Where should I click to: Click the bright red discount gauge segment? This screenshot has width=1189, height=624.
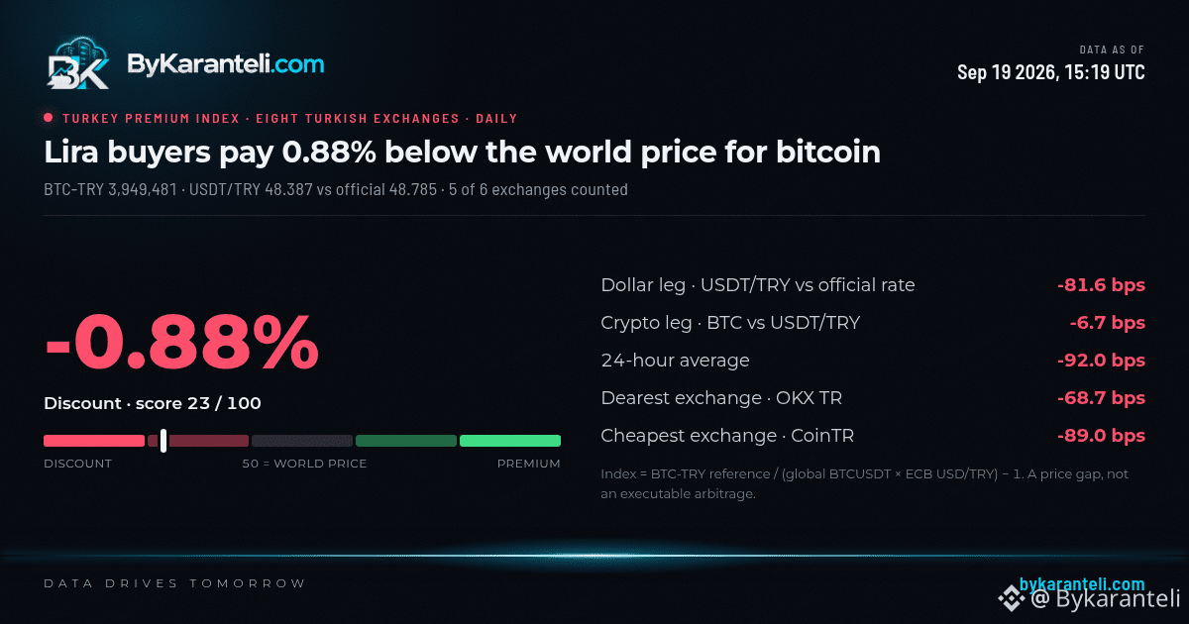pos(94,441)
